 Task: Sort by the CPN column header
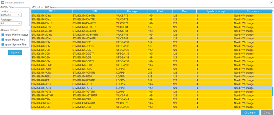pos(94,11)
